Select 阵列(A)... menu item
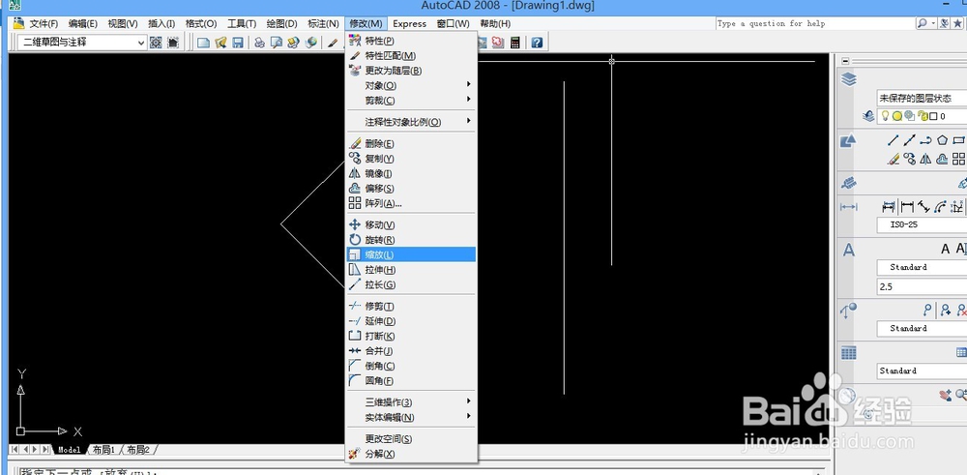The width and height of the screenshot is (967, 475). [411, 203]
